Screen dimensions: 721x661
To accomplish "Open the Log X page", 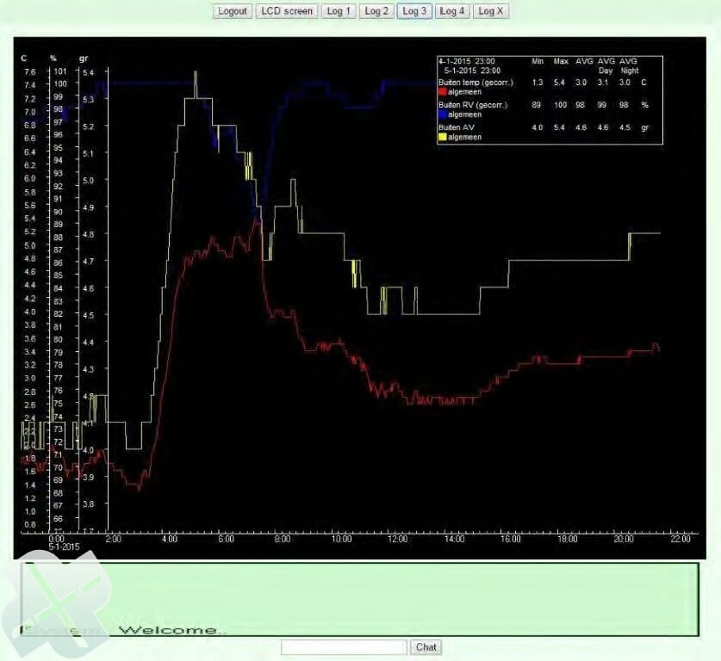I will click(491, 11).
